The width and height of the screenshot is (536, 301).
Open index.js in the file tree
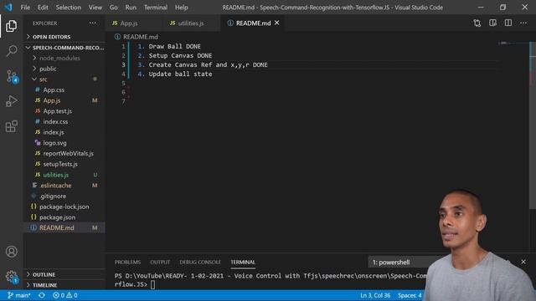pos(54,132)
